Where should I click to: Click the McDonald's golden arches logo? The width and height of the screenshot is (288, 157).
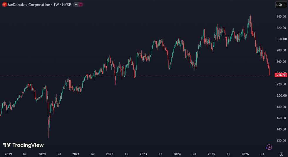click(x=5, y=5)
